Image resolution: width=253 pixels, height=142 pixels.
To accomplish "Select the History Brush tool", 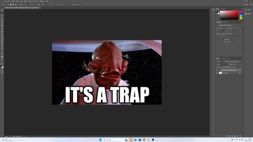I will (2, 33).
